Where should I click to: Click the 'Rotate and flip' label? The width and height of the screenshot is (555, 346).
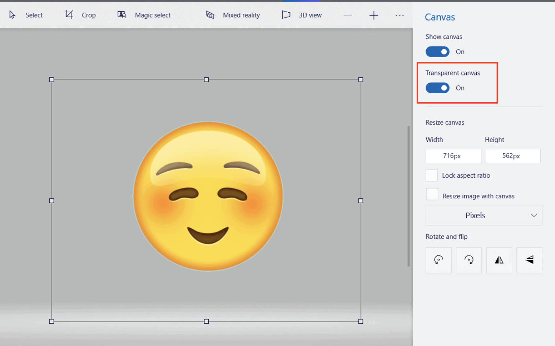pyautogui.click(x=446, y=237)
